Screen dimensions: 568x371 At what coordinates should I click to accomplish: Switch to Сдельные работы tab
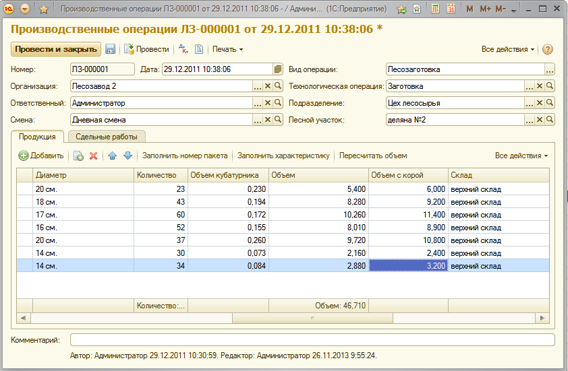click(x=107, y=137)
